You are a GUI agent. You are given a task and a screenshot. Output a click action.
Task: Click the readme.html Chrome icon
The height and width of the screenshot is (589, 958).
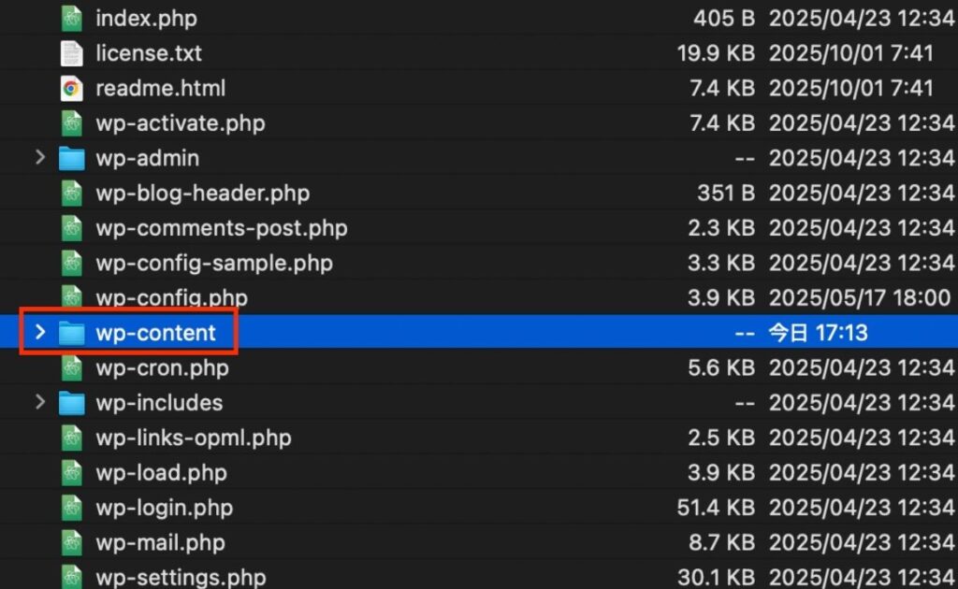point(72,88)
